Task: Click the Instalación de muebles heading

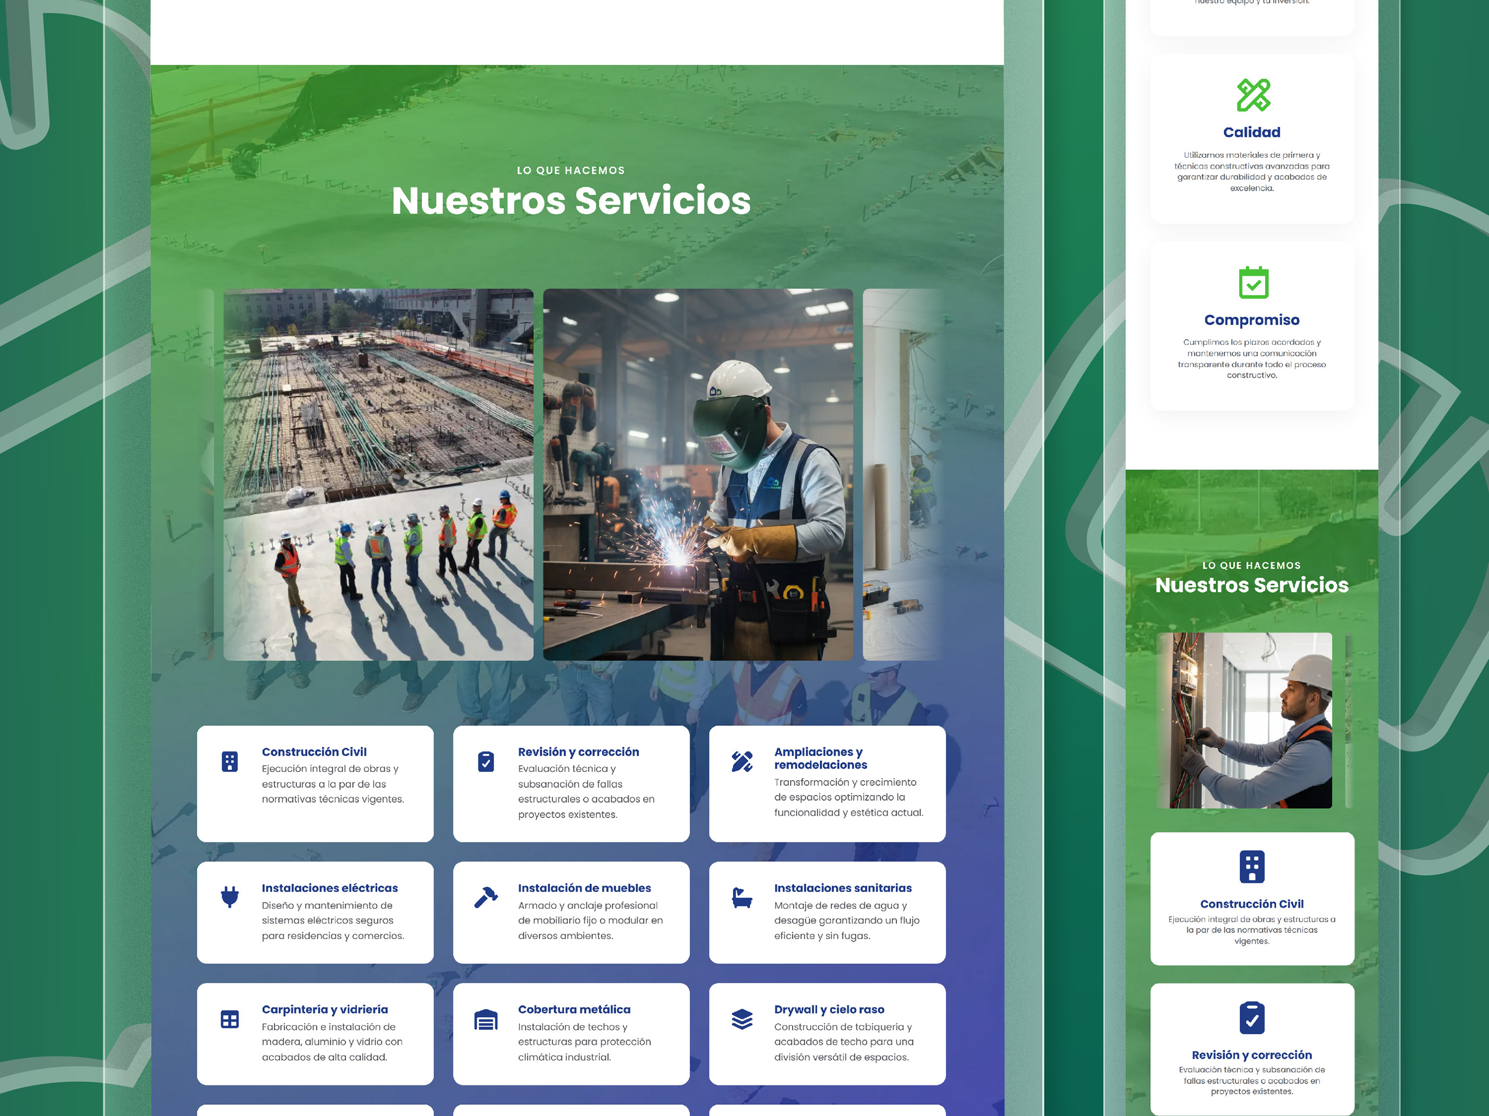Action: [x=584, y=888]
